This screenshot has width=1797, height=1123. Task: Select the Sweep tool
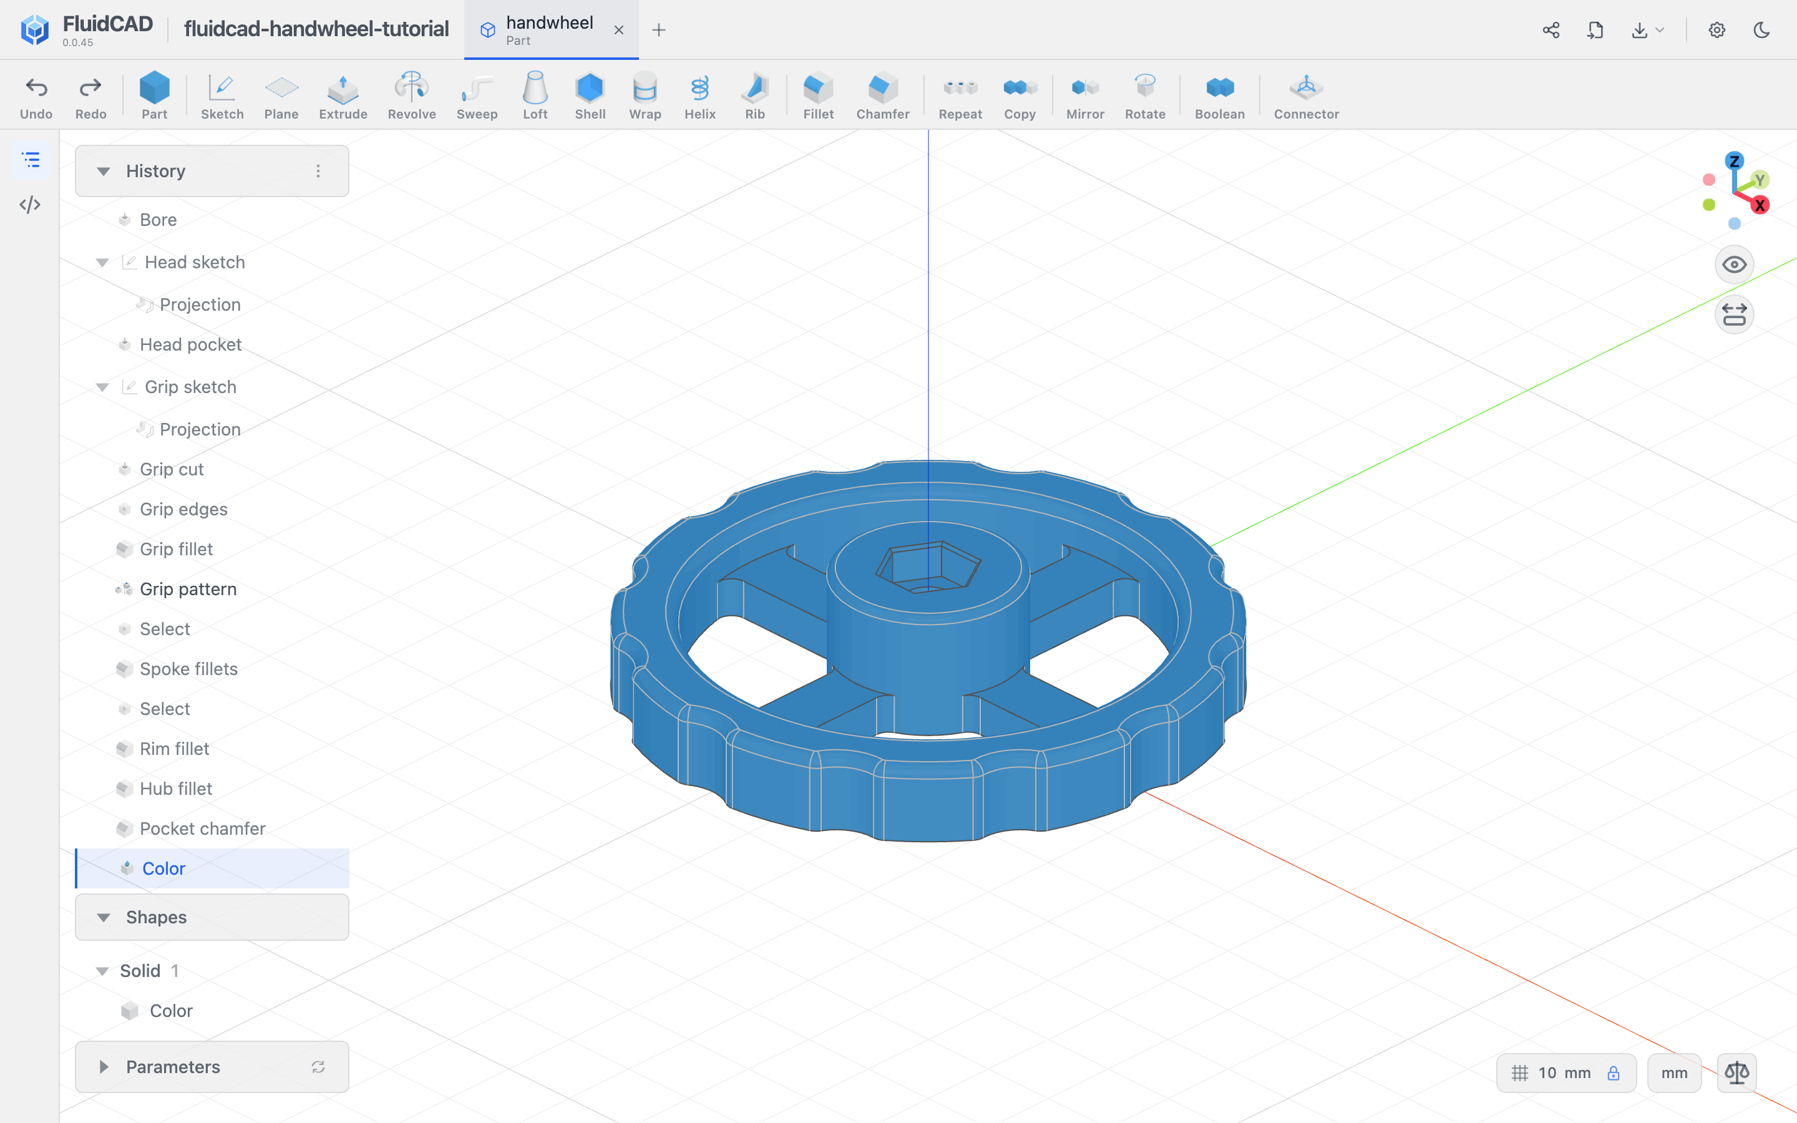(x=477, y=96)
